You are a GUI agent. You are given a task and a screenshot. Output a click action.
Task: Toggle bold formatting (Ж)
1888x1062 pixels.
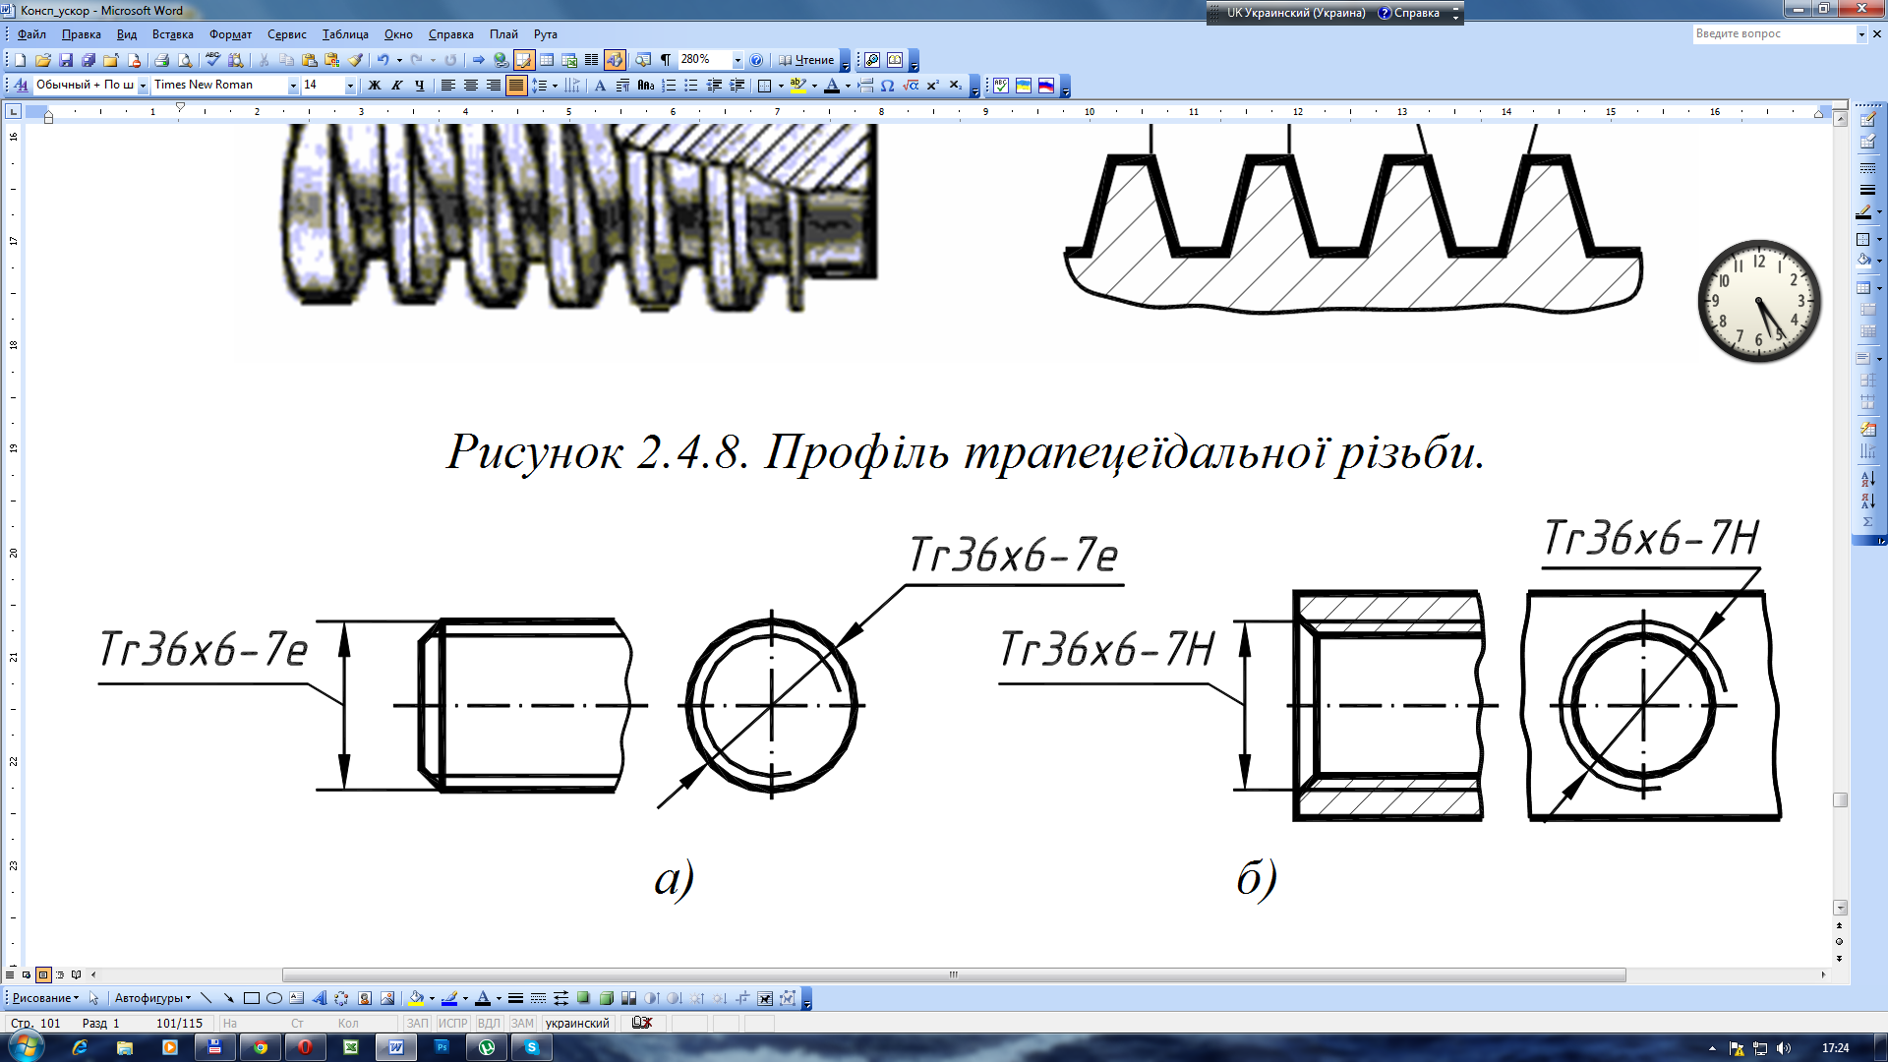pyautogui.click(x=374, y=86)
